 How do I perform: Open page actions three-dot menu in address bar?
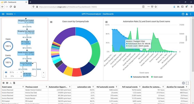(x=148, y=7)
